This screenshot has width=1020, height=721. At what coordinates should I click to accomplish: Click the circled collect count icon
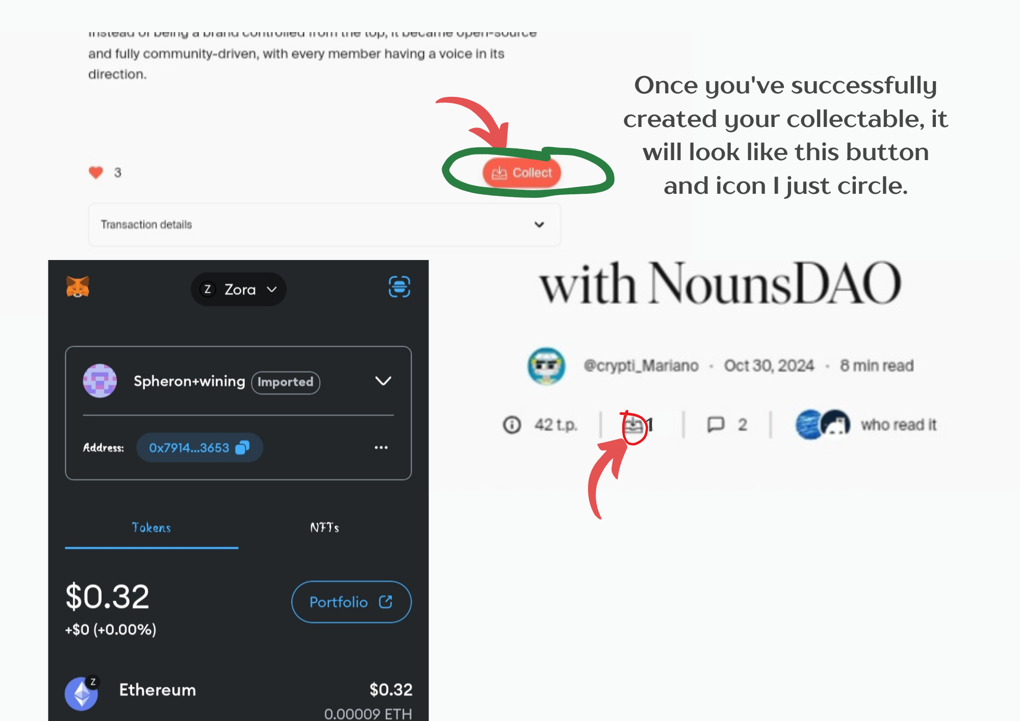634,425
